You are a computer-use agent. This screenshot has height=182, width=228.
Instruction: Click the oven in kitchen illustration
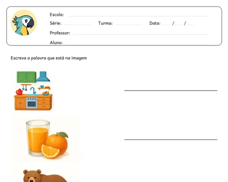32,103
